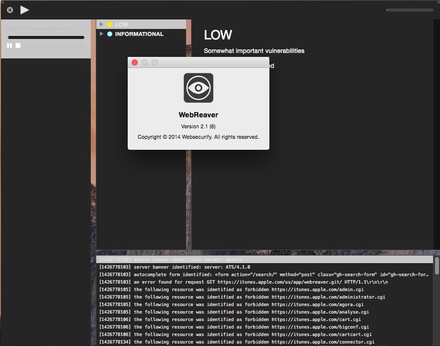440x346 pixels.
Task: Select log row for forbidden connector.cgi
Action: pyautogui.click(x=264, y=342)
